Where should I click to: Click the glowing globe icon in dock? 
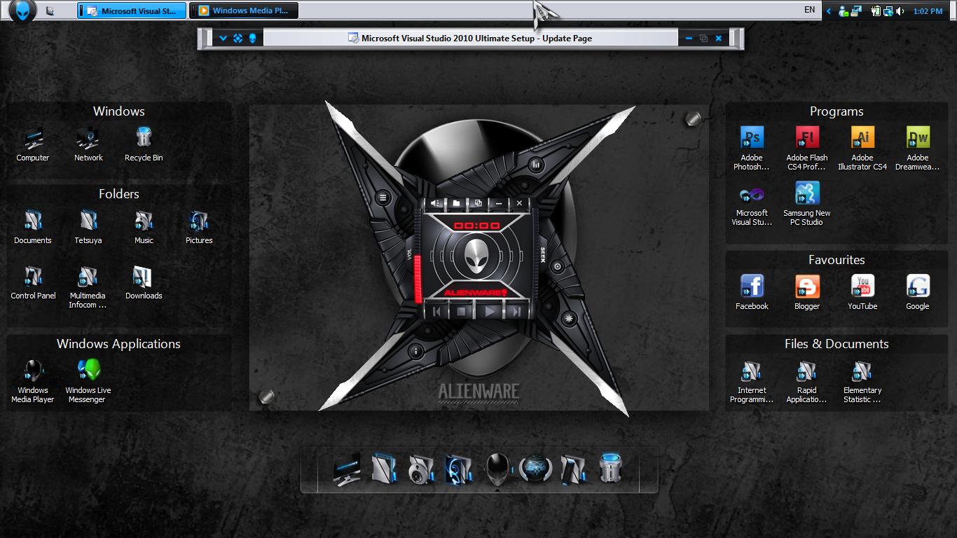(x=536, y=469)
